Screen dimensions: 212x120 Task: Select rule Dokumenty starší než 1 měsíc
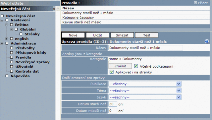[135, 13]
